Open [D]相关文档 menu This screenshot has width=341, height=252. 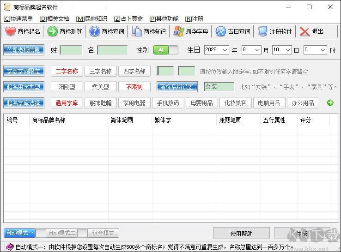point(55,18)
